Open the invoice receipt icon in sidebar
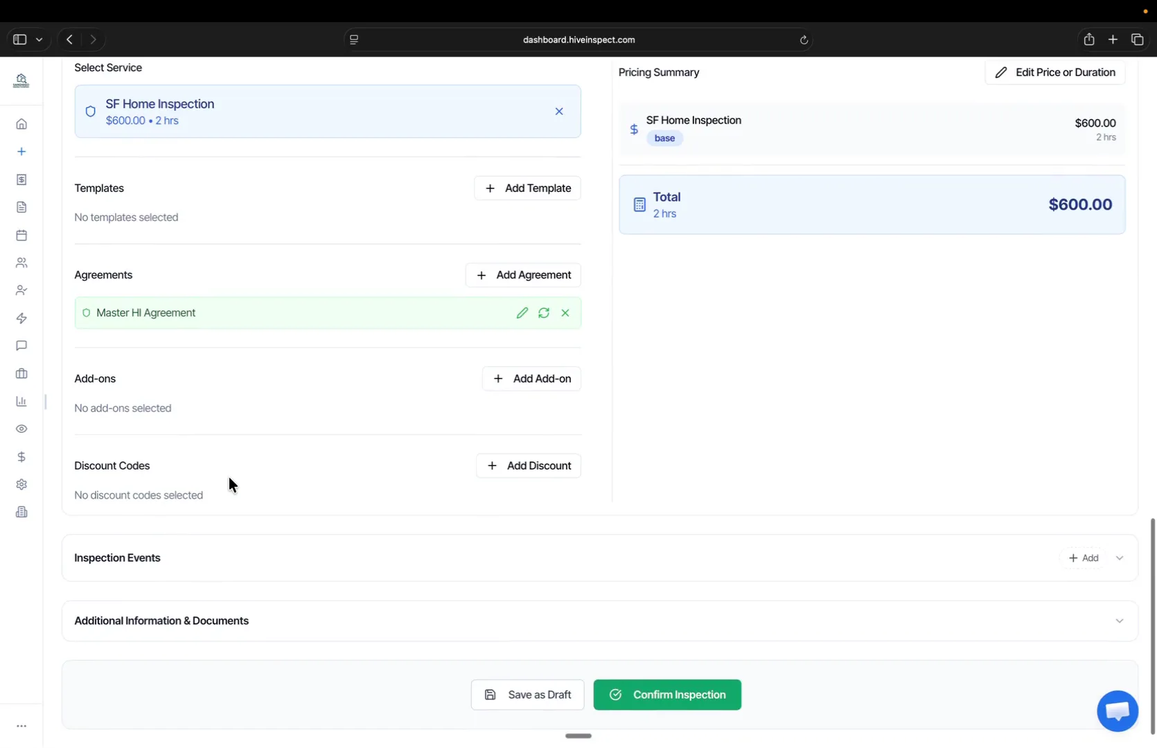 pos(21,179)
